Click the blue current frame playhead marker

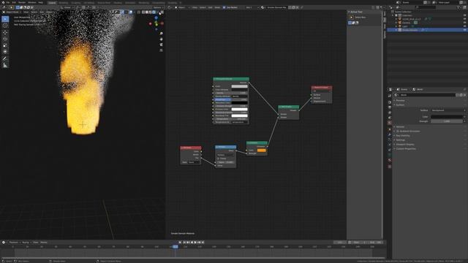tap(175, 247)
